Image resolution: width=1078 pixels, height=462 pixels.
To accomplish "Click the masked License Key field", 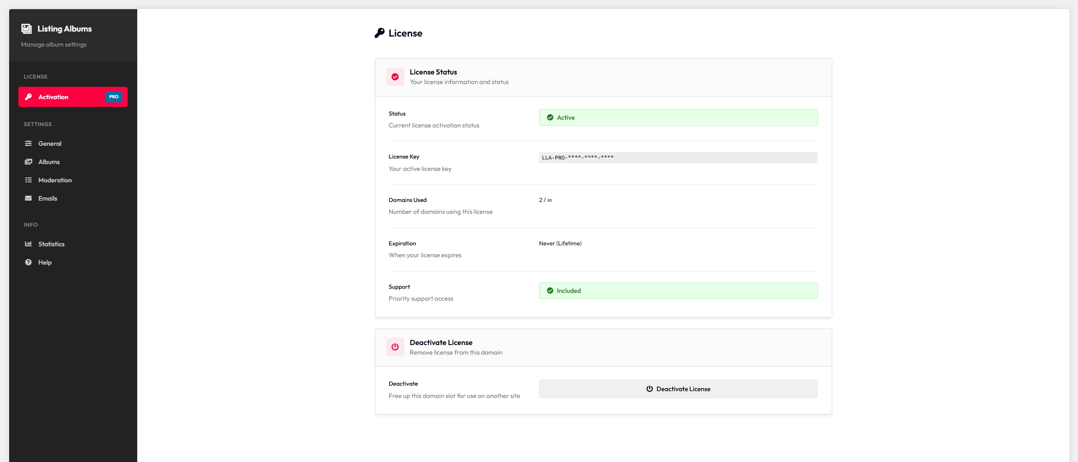I will pyautogui.click(x=678, y=157).
